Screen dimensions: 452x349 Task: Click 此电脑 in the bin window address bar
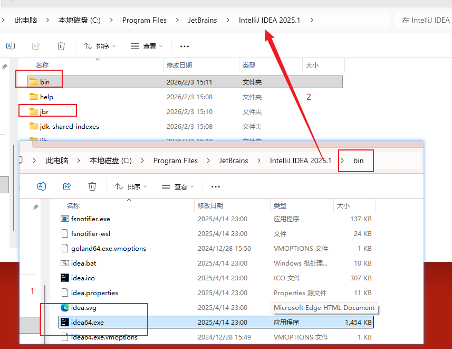pos(57,161)
